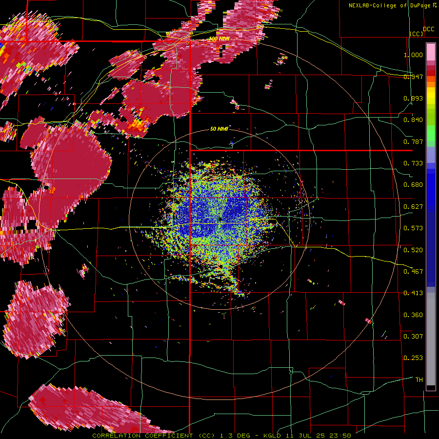Click the DCC label above color scale
Screen dimensions: 439x439
428,29
